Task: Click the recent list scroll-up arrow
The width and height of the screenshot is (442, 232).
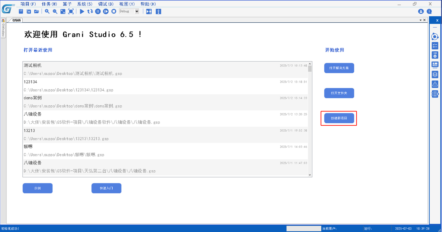Action: coord(310,63)
